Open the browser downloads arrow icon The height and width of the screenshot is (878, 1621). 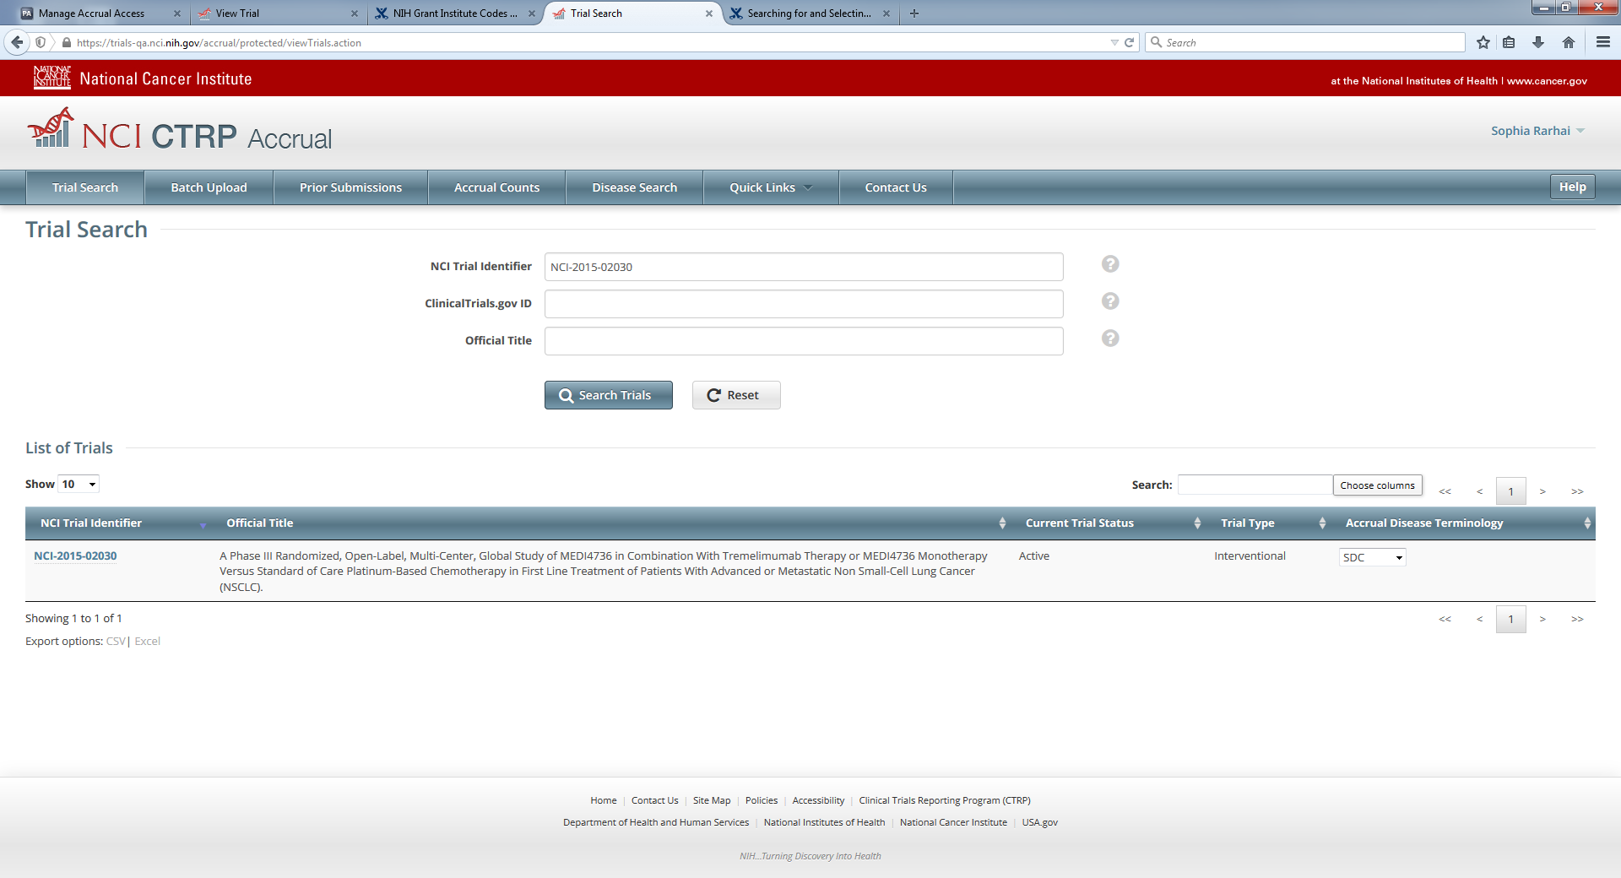point(1538,42)
